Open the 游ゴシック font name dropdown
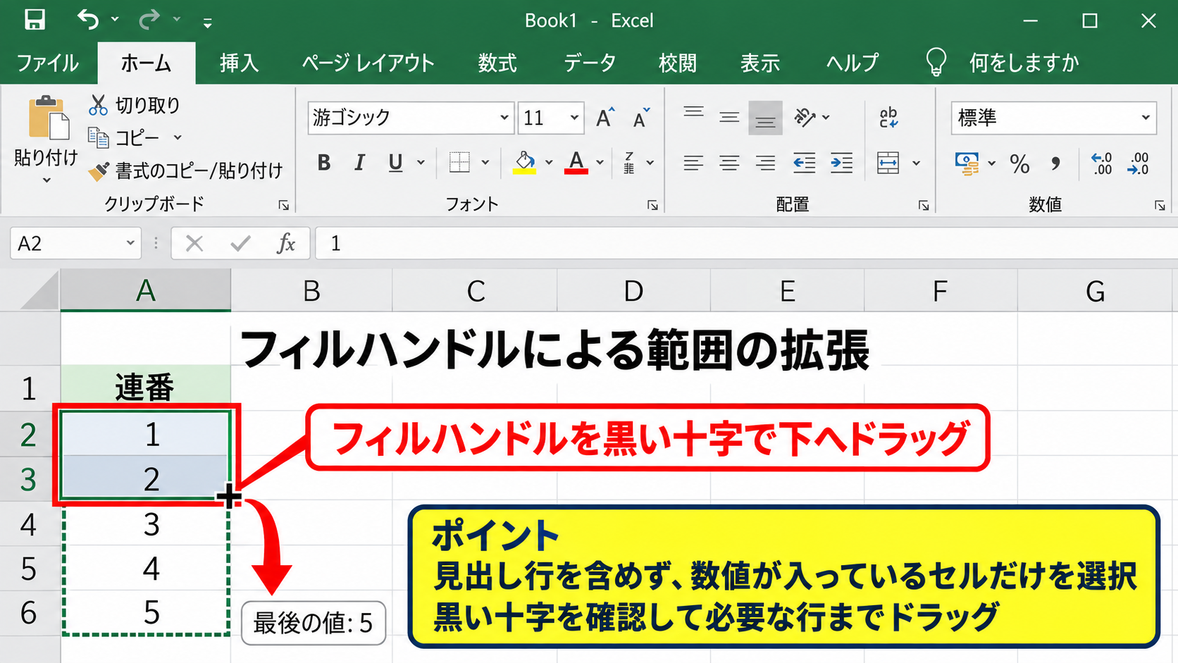Image resolution: width=1178 pixels, height=663 pixels. 504,118
